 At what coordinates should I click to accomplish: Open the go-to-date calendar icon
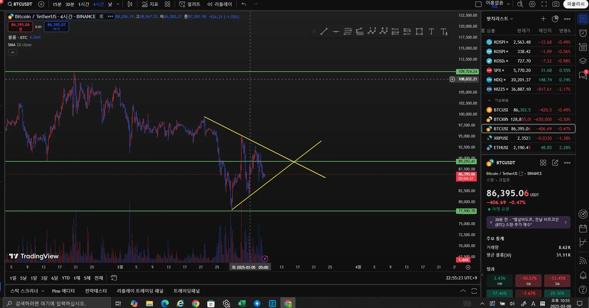(x=114, y=278)
